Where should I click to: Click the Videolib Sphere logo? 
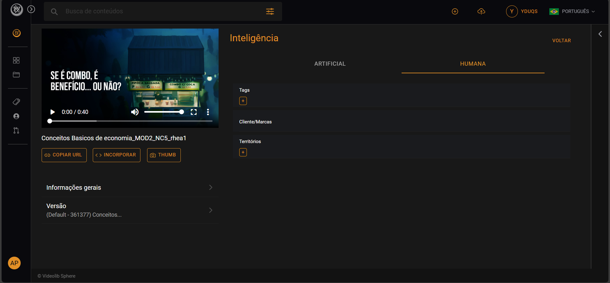[x=17, y=10]
